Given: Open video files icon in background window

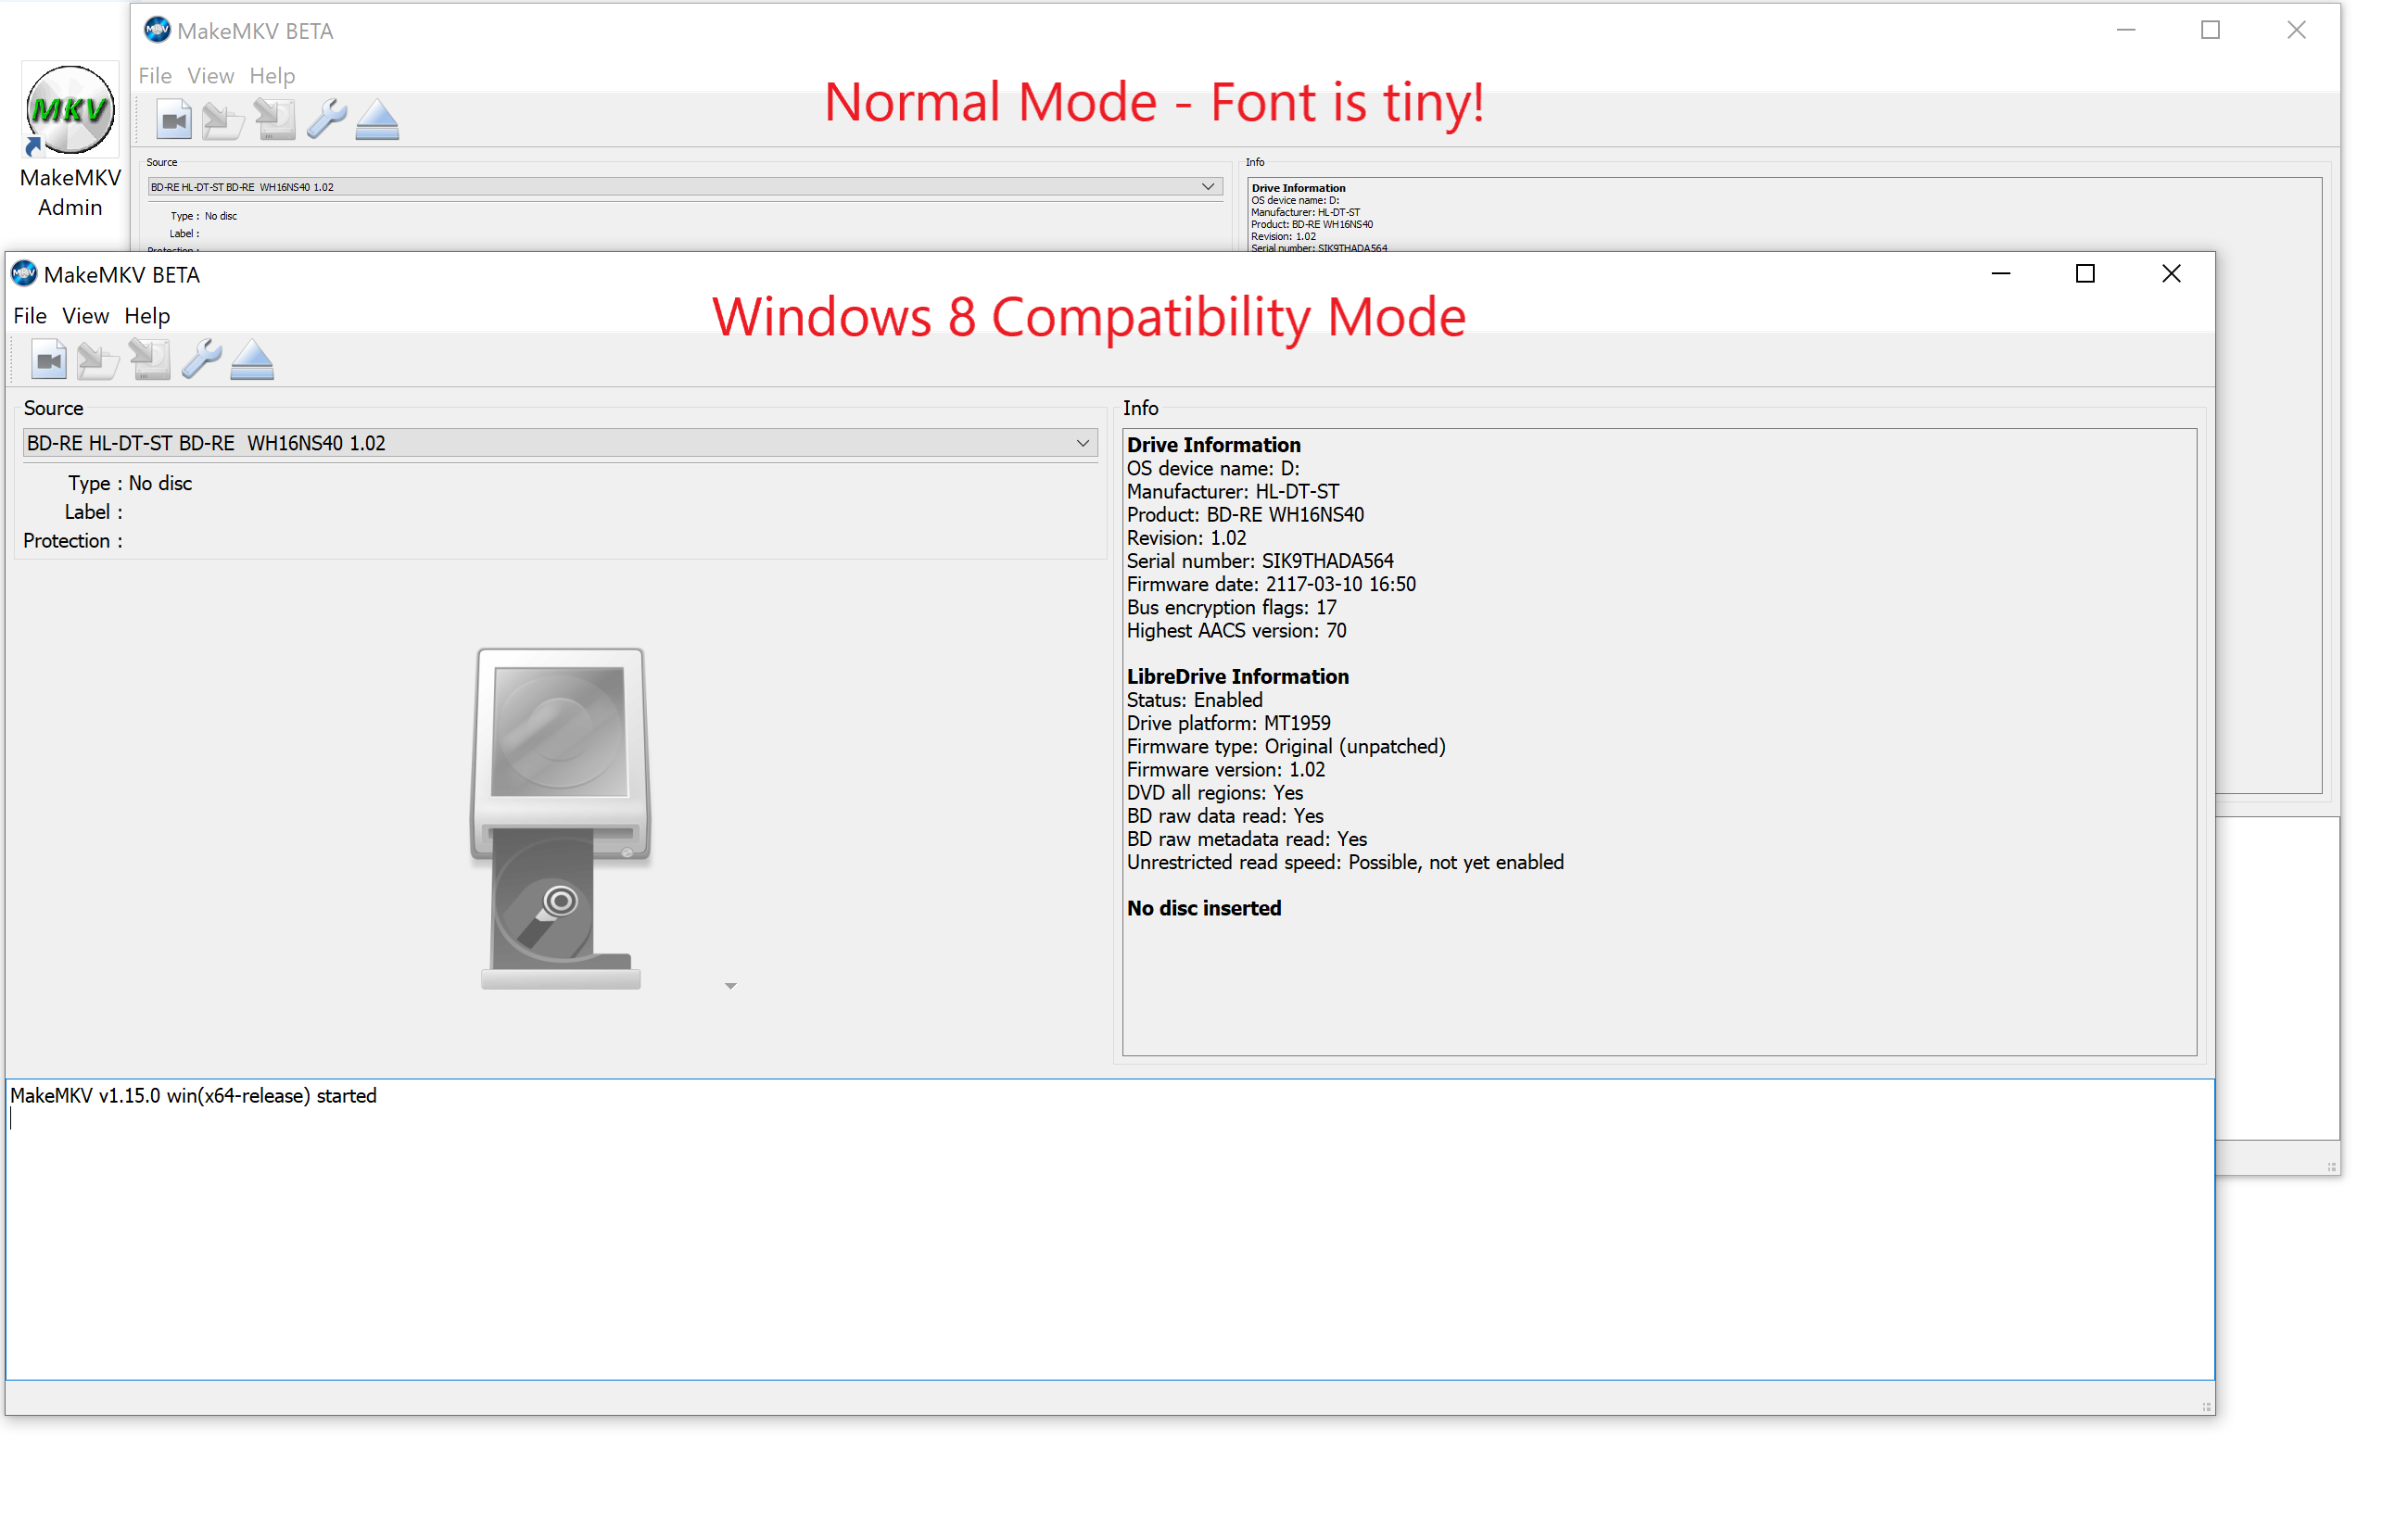Looking at the screenshot, I should [174, 120].
